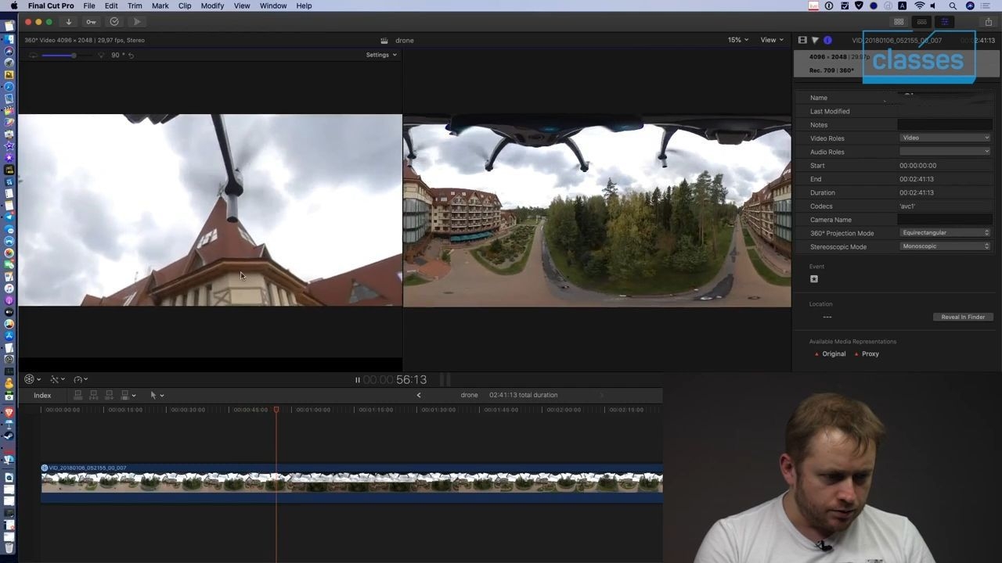Screen dimensions: 1002x563
Task: Click the Camera Name field
Action: pos(946,220)
